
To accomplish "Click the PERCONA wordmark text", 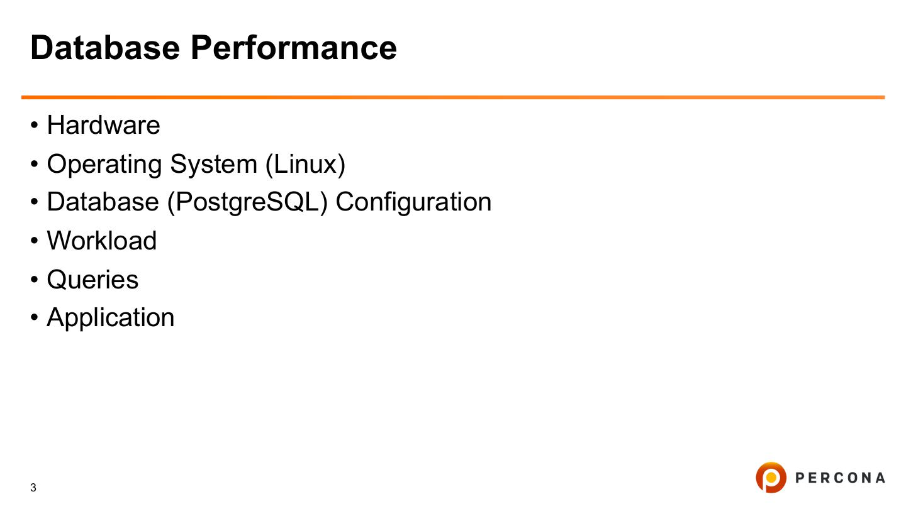I will pyautogui.click(x=840, y=478).
